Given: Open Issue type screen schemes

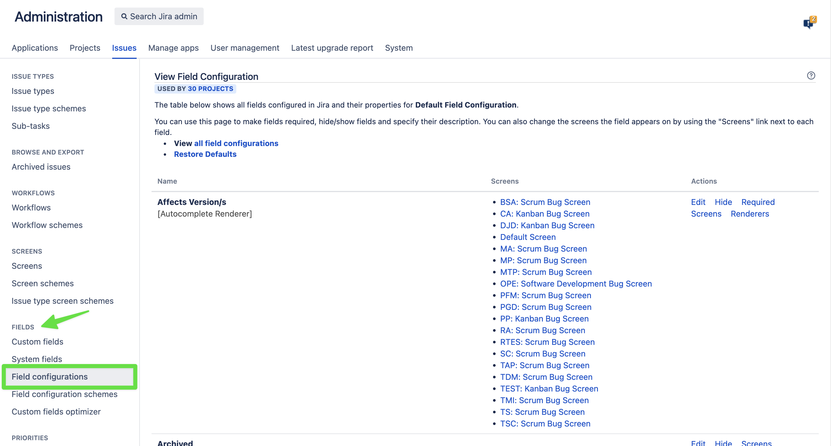Looking at the screenshot, I should [x=63, y=301].
